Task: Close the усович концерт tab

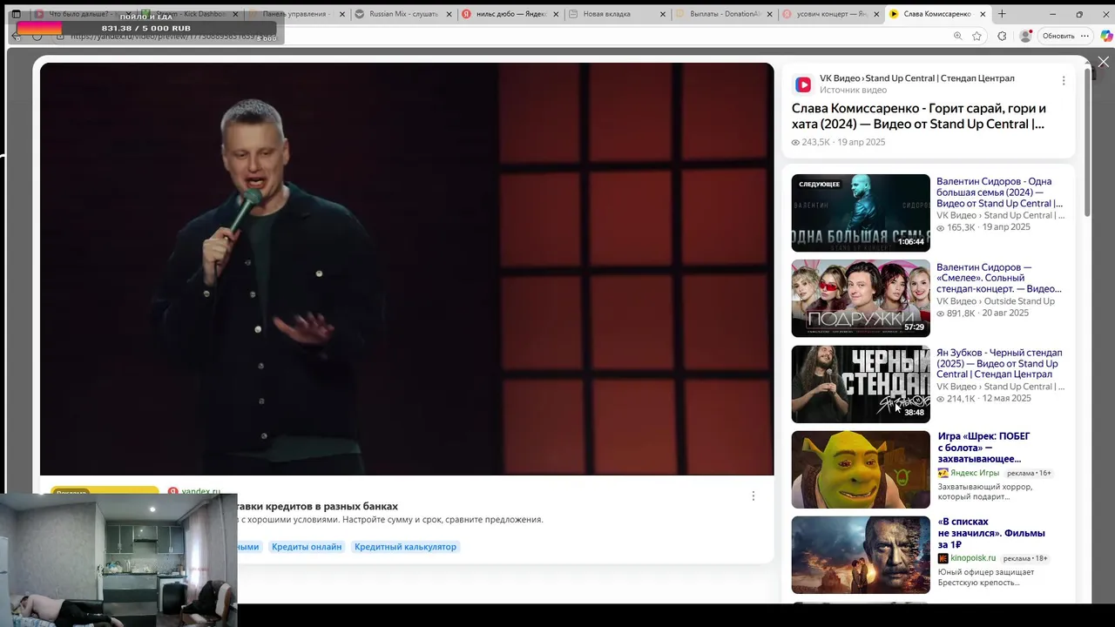Action: pos(876,14)
